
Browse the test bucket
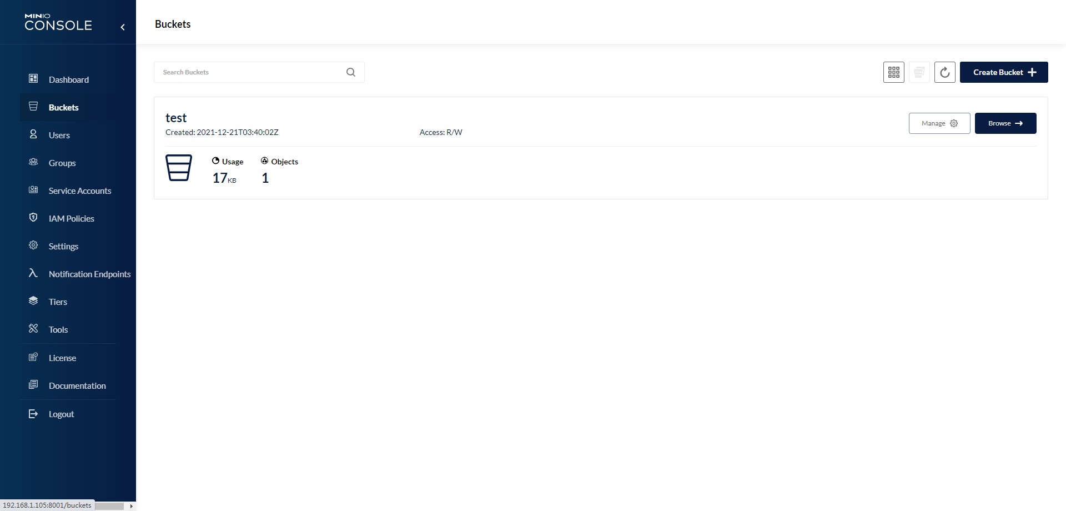coord(1005,123)
